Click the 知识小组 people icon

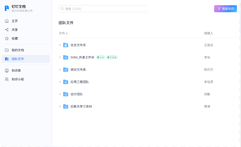tap(7, 79)
